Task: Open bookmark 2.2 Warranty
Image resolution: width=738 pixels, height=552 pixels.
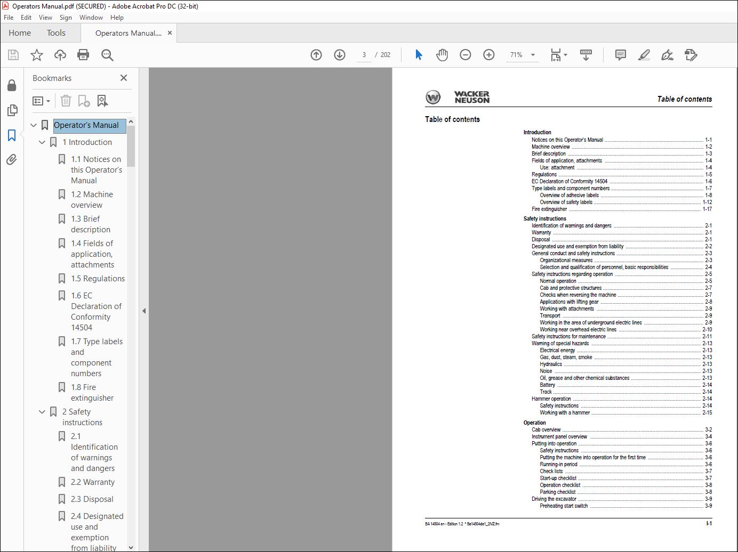Action: click(x=92, y=482)
